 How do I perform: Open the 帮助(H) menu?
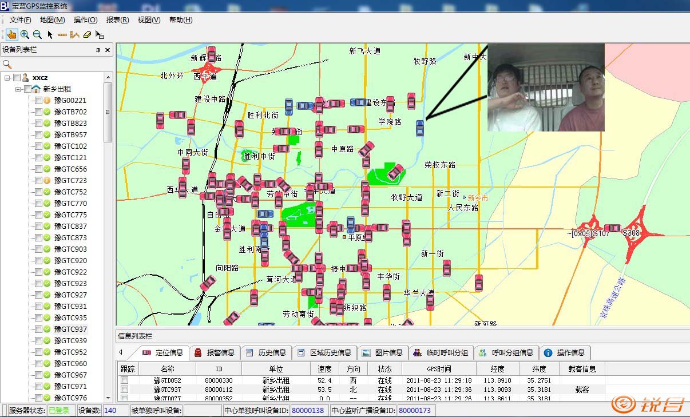(x=181, y=20)
